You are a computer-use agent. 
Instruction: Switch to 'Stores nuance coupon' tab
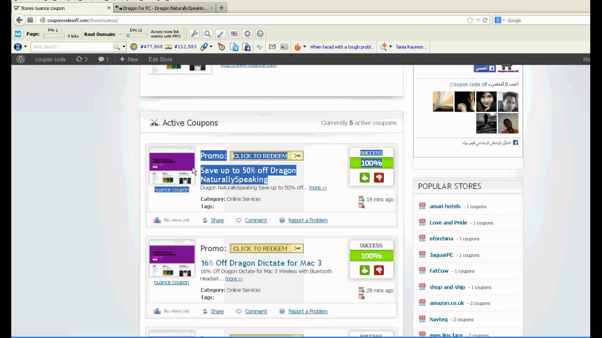click(x=62, y=8)
